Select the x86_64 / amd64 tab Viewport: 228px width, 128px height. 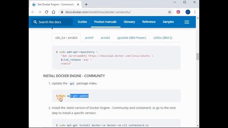(x=66, y=38)
